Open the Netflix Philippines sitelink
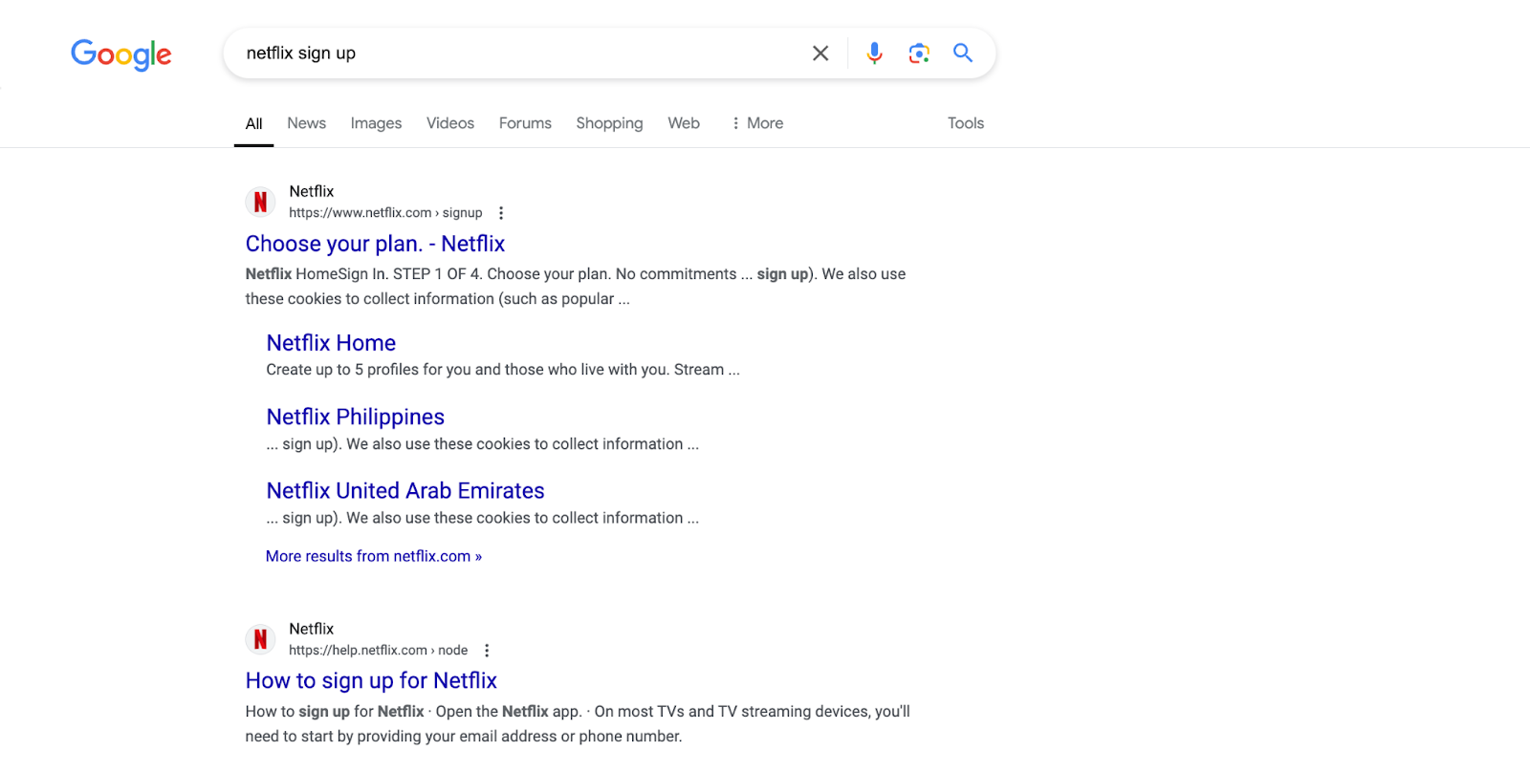The height and width of the screenshot is (772, 1530). 356,417
